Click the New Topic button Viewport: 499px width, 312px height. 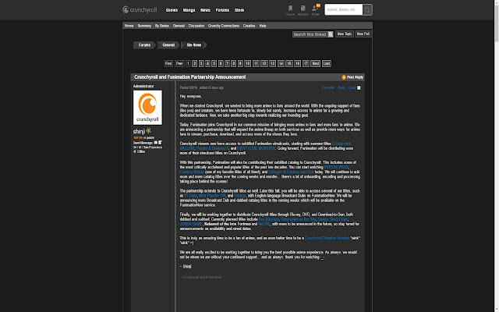[344, 34]
